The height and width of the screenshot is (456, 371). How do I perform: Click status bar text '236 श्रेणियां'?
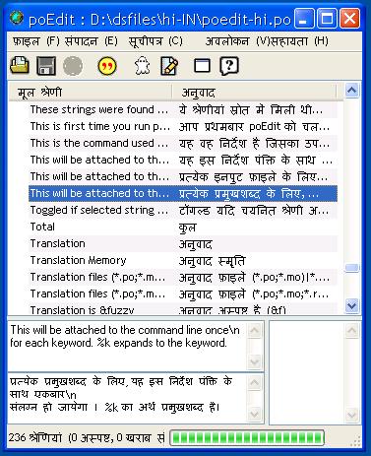[x=35, y=437]
